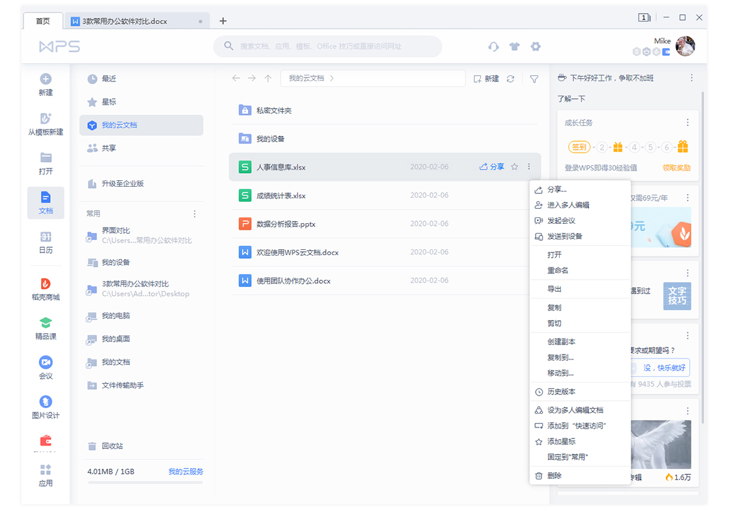Click Mike's profile avatar
This screenshot has height=514, width=729.
point(685,46)
